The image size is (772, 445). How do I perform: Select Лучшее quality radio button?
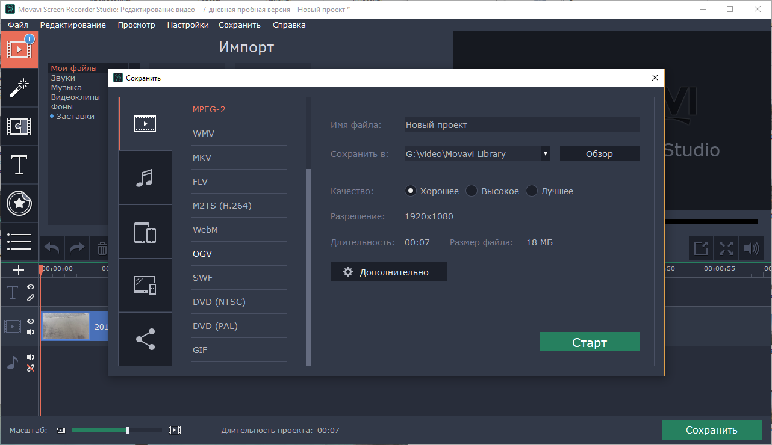pos(532,191)
